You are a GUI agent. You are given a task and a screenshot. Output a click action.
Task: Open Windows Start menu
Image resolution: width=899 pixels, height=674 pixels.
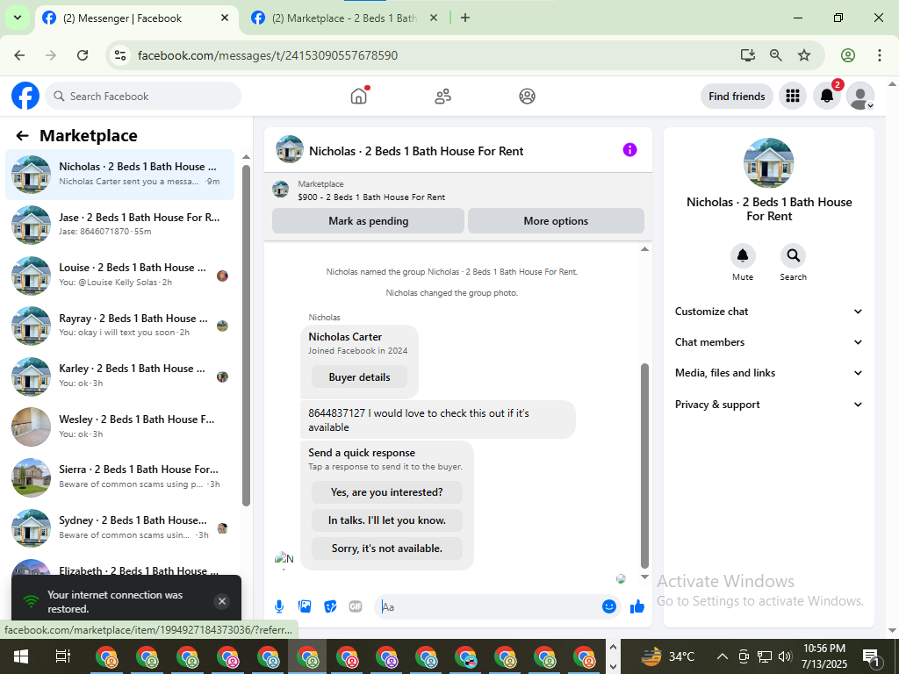(x=21, y=656)
